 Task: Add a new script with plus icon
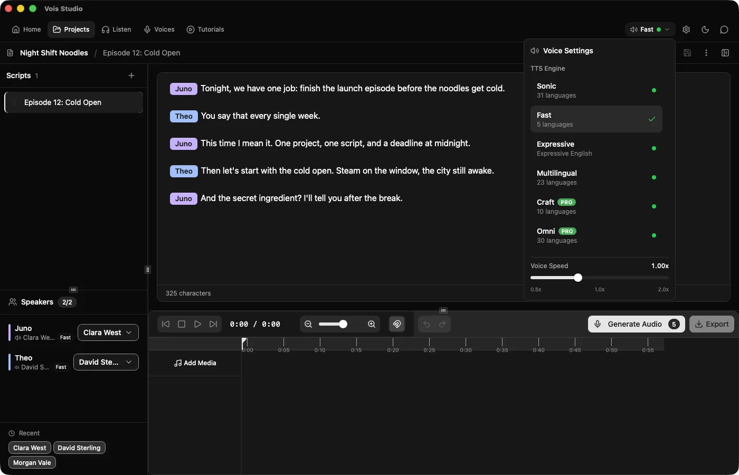131,75
